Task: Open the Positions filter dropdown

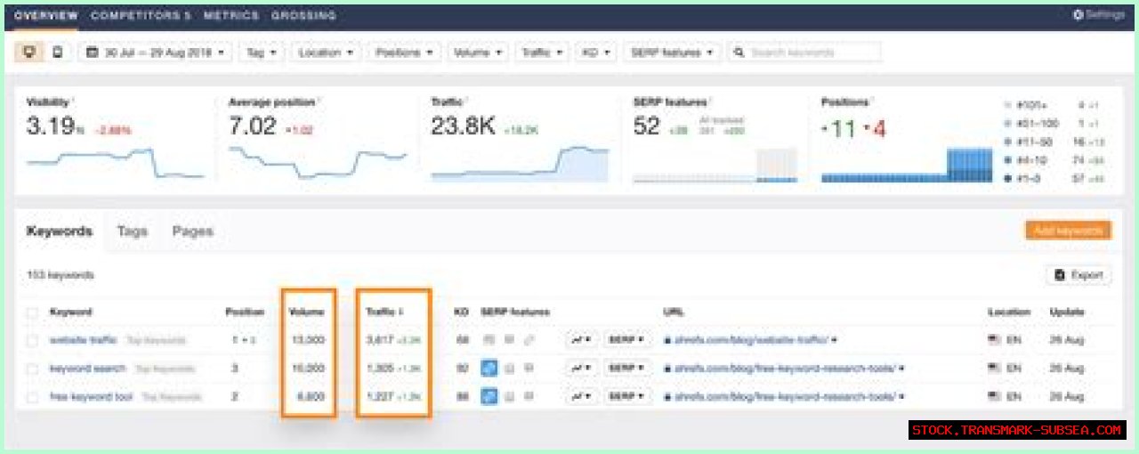Action: coord(404,53)
